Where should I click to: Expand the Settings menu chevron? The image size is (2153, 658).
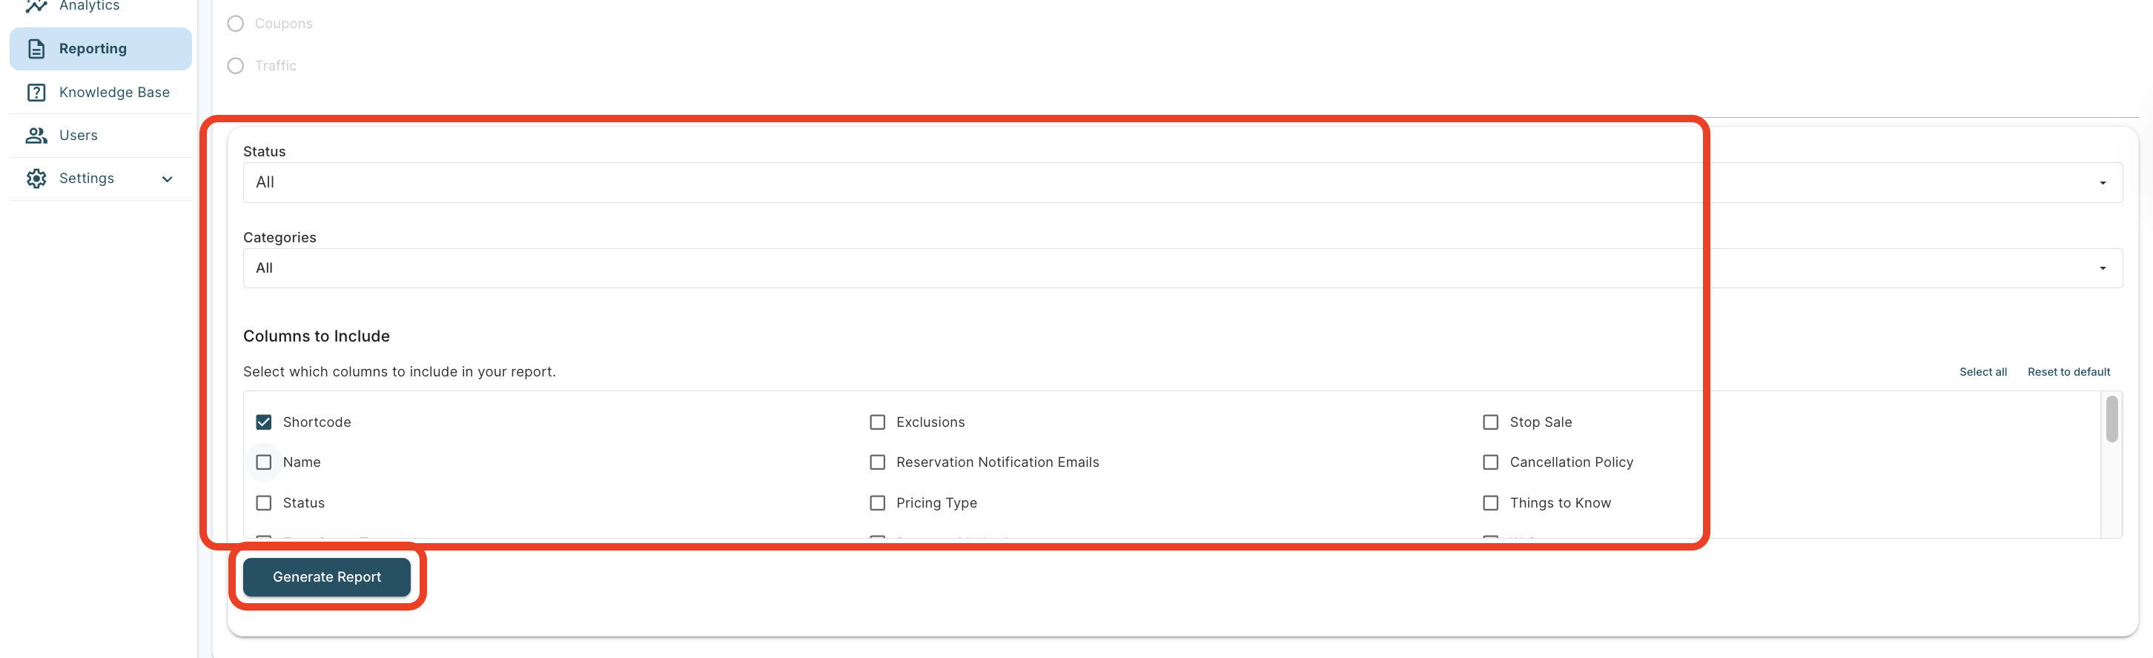[x=167, y=179]
